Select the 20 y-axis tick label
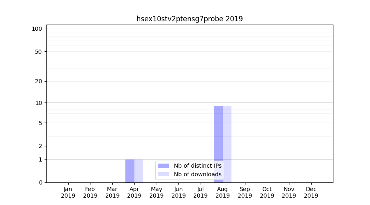This screenshot has width=370, height=205. pyautogui.click(x=39, y=81)
